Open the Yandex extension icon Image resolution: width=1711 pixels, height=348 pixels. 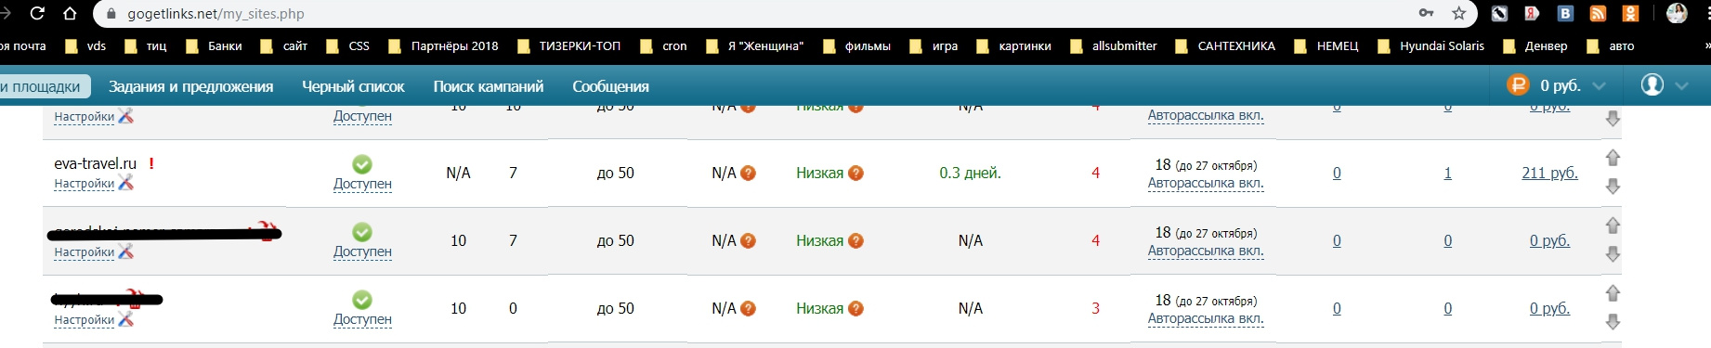[x=1532, y=13]
